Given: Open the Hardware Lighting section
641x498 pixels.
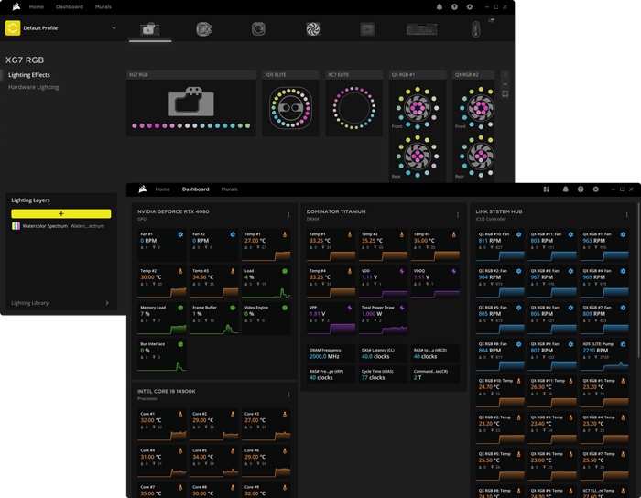Looking at the screenshot, I should (34, 87).
